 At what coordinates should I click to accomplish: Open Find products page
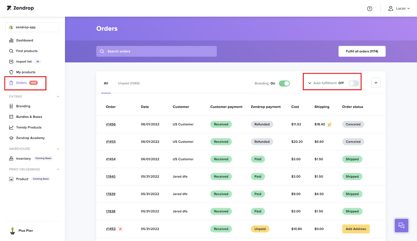point(27,51)
